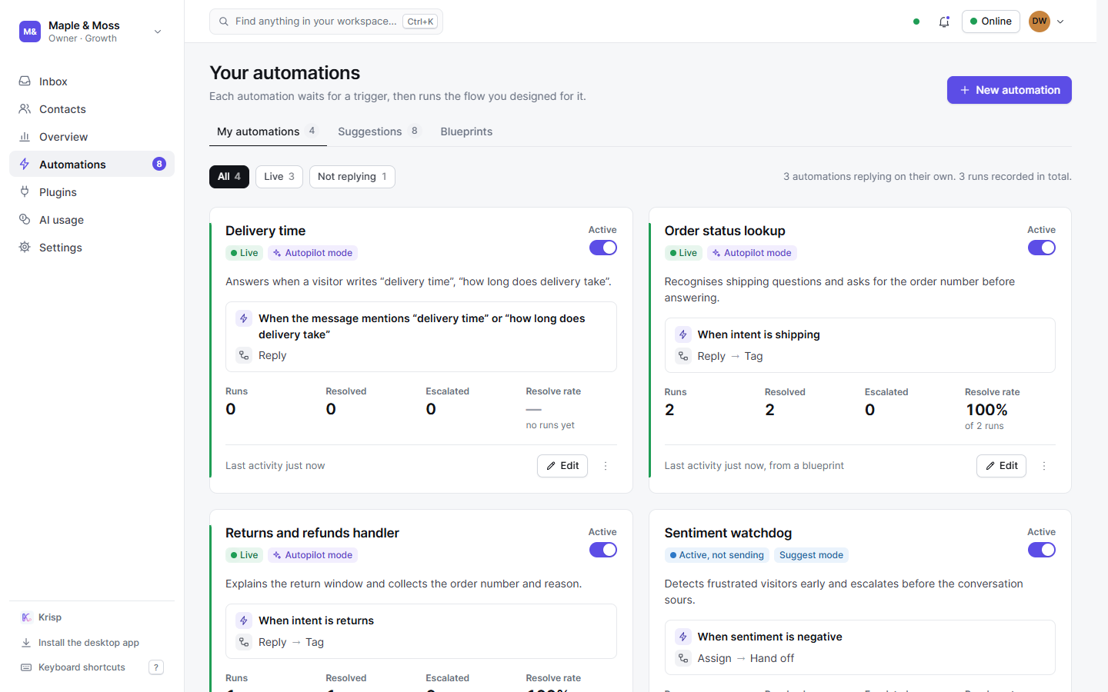Open Contacts from the sidebar
This screenshot has height=692, width=1108.
[92, 109]
